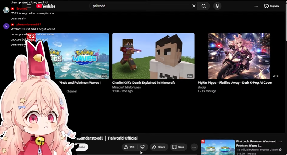Start voice search with microphone
287x155 pixels.
217,6
